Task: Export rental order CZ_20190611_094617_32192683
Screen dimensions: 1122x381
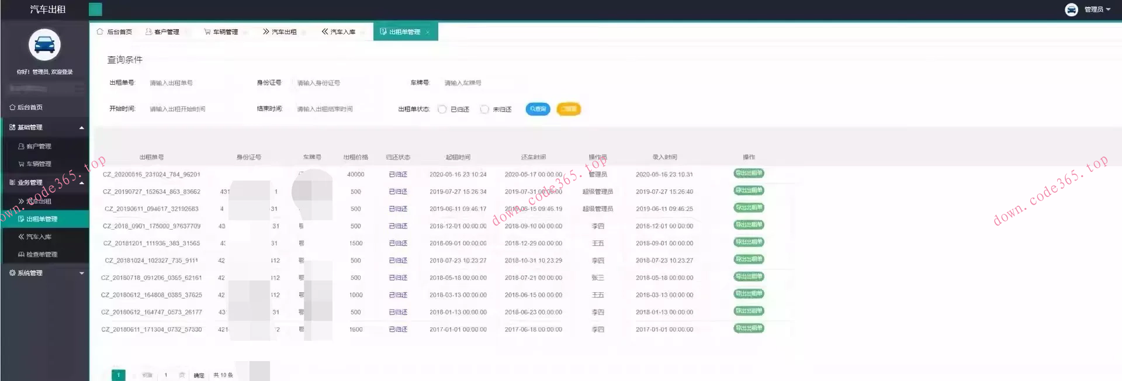Action: point(749,207)
